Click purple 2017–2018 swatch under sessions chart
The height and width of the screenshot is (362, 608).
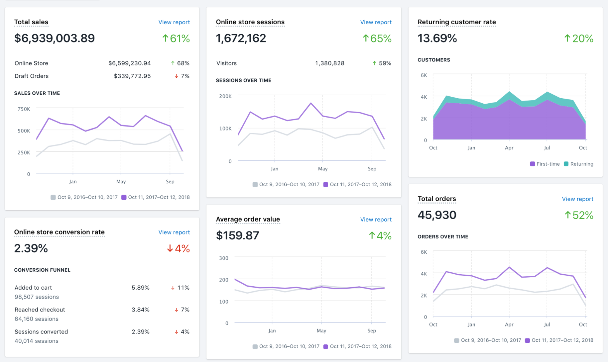pos(325,185)
